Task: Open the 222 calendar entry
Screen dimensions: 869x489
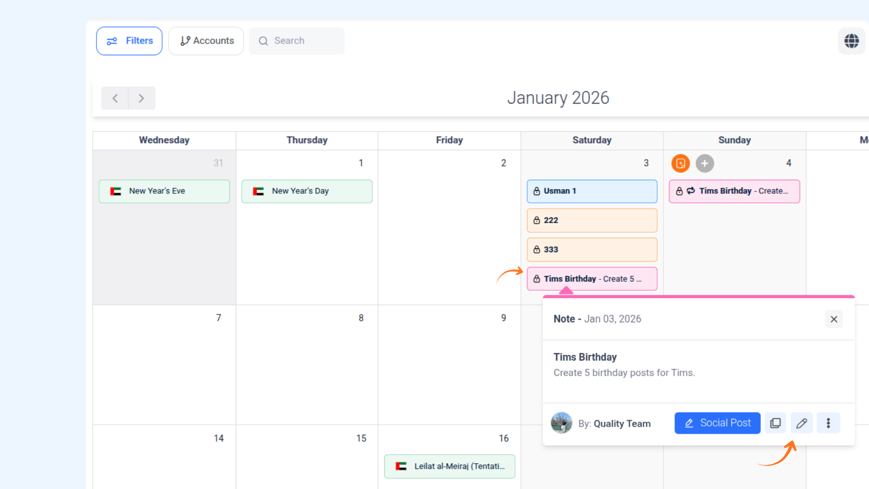Action: pyautogui.click(x=592, y=221)
